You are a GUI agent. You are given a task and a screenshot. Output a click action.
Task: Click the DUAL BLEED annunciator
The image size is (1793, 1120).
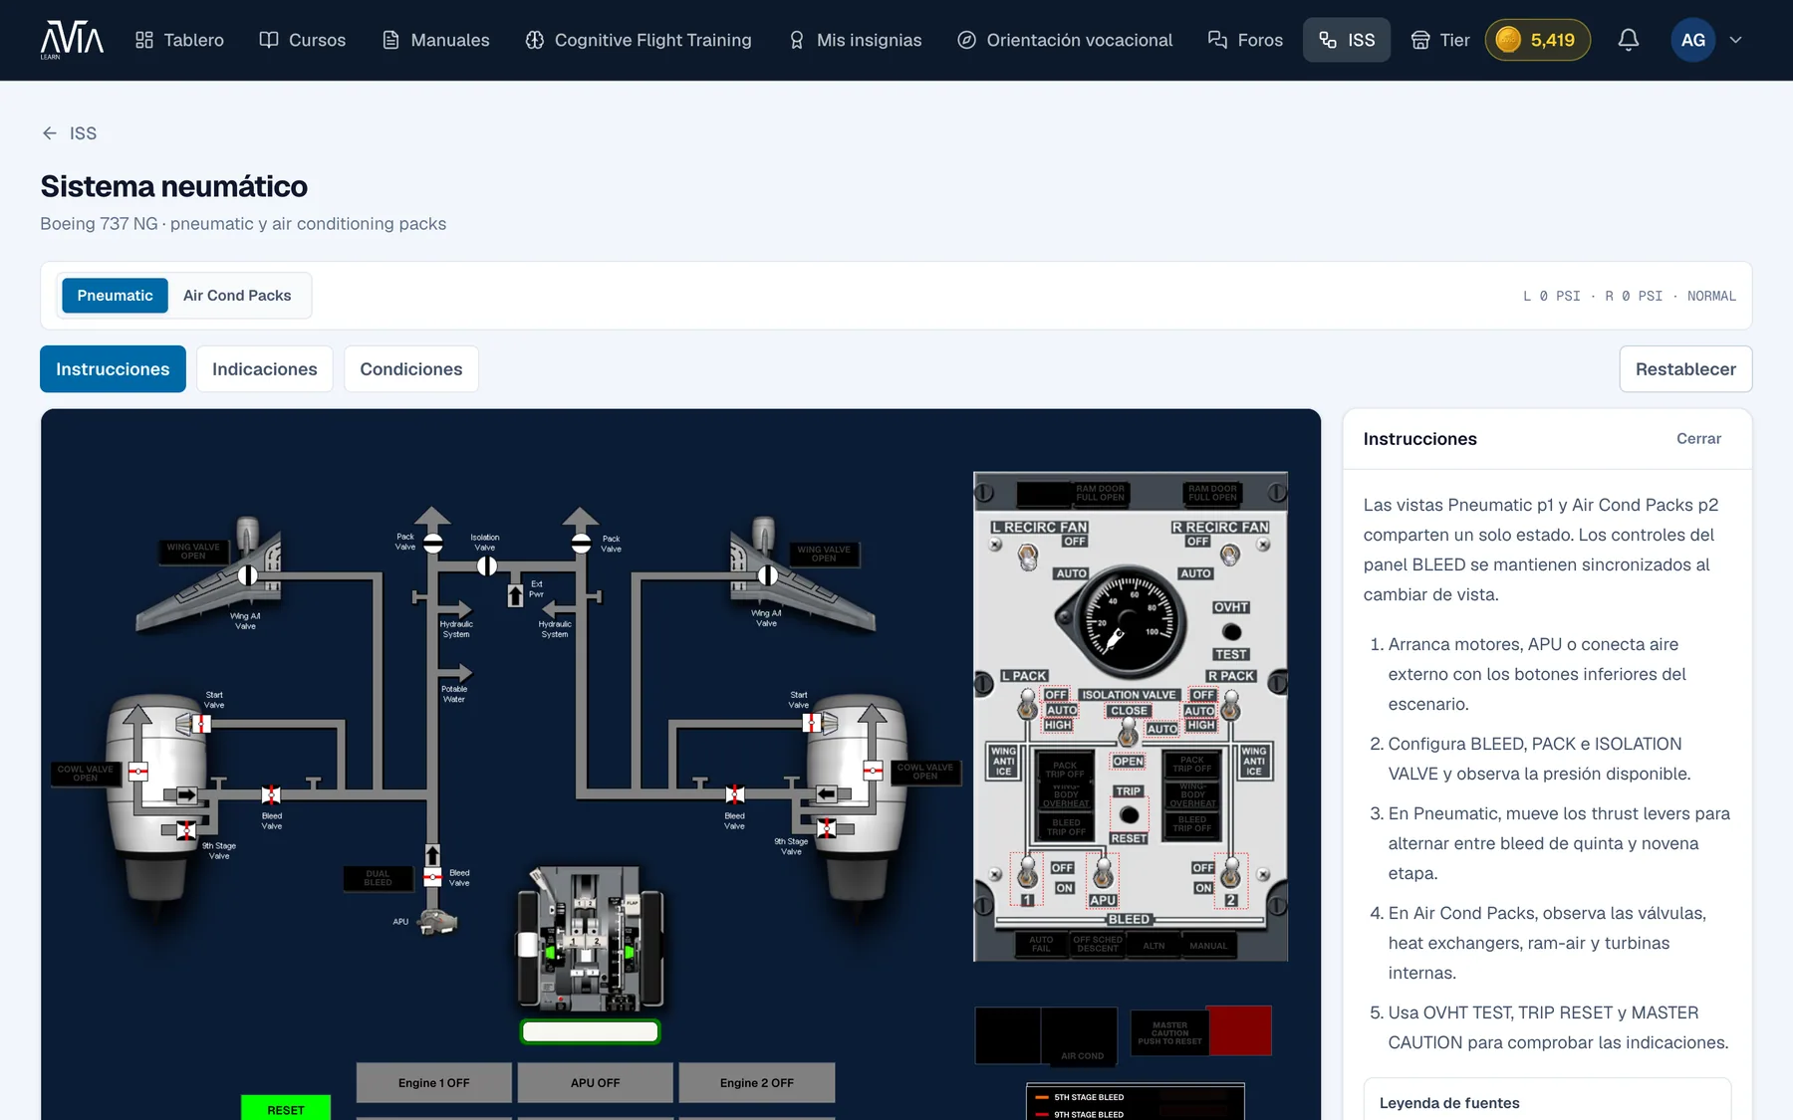click(x=378, y=878)
